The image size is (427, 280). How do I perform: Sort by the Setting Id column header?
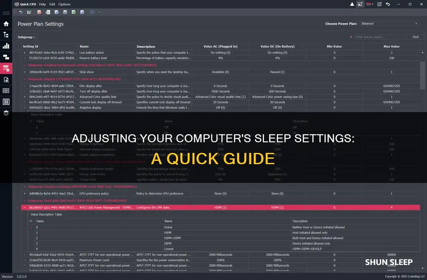click(50, 47)
